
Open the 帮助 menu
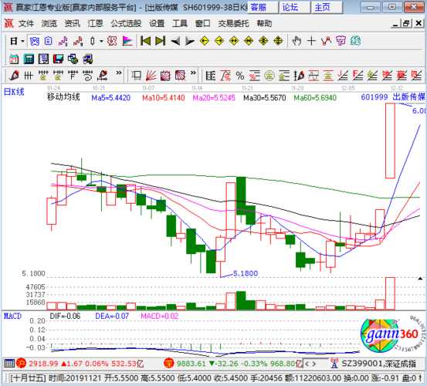264,24
